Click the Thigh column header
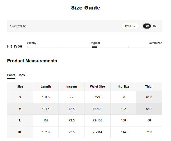Image resolution: width=171 pixels, height=141 pixels. click(x=149, y=86)
